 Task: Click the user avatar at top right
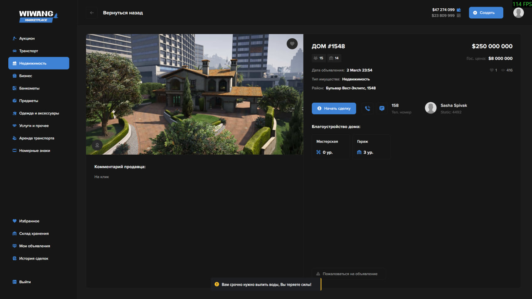click(518, 13)
